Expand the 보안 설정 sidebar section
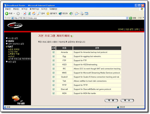This screenshot has height=114, width=150. tap(11, 62)
